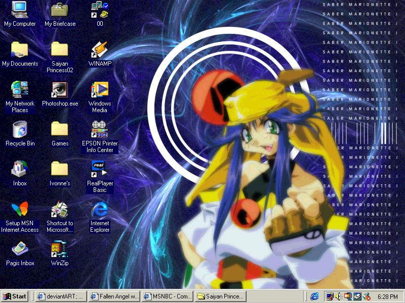Switch to the Fallen Angel taskbar window
The image size is (405, 303).
(114, 296)
